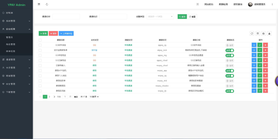This screenshot has height=139, width=278.
Task: Disable the 微信APP挂机 channel status switch
Action: 230,71
